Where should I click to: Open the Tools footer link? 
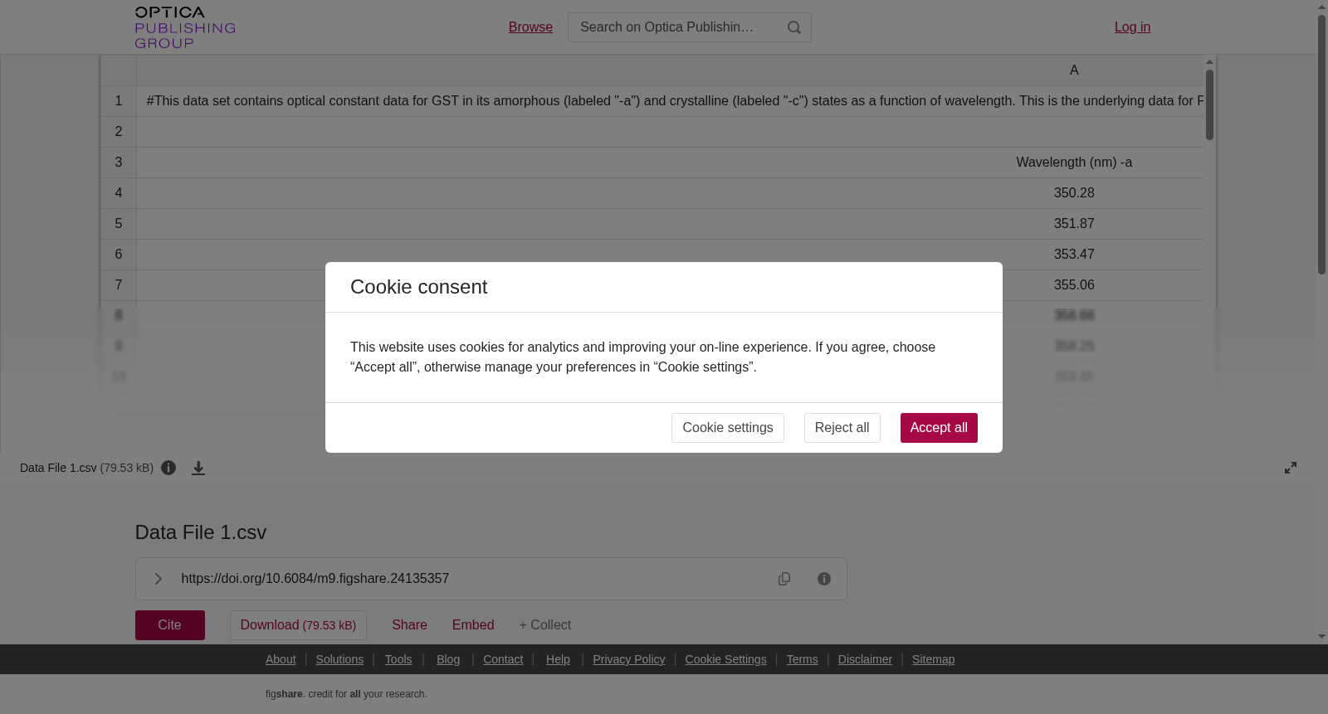tap(398, 659)
